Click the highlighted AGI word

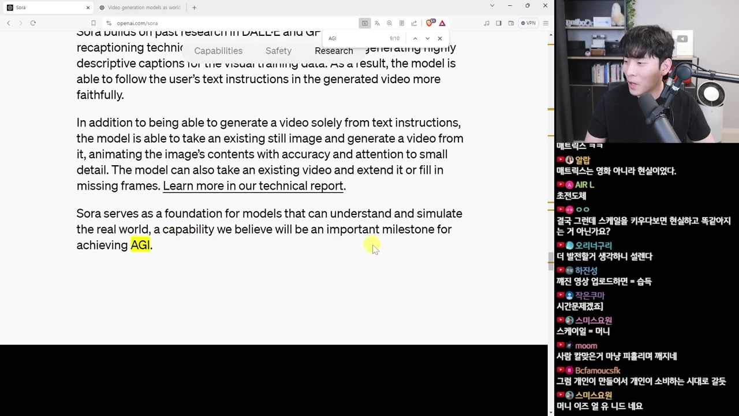(140, 245)
